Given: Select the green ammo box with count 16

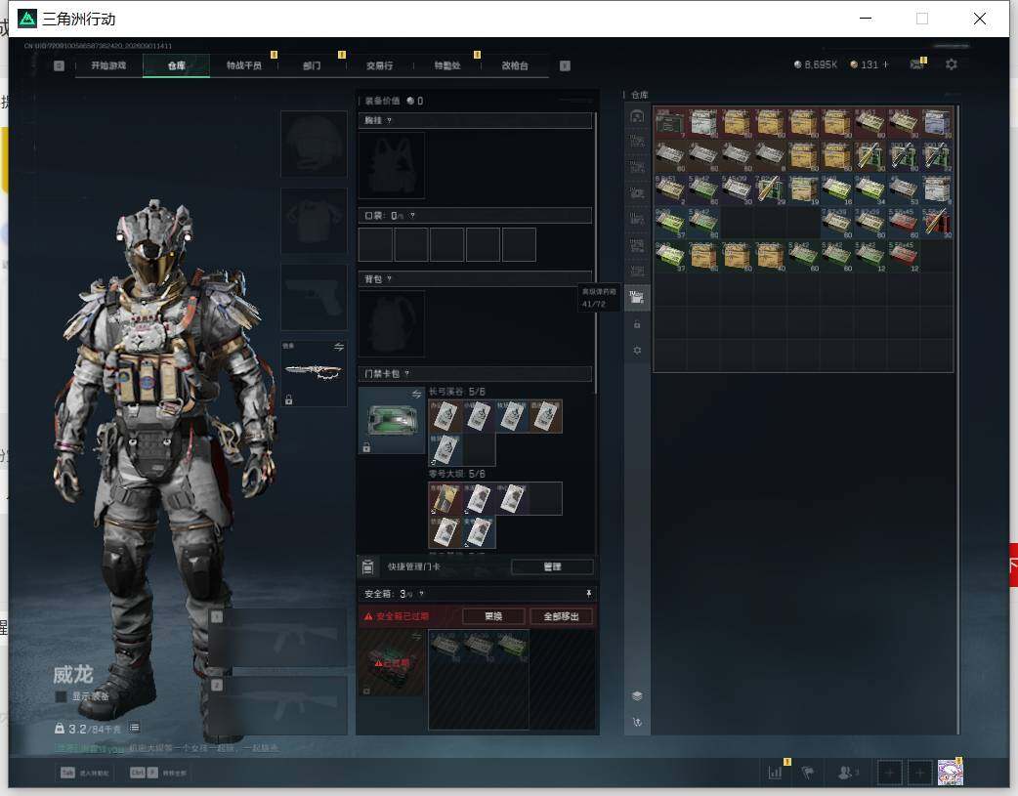Looking at the screenshot, I should coord(836,189).
